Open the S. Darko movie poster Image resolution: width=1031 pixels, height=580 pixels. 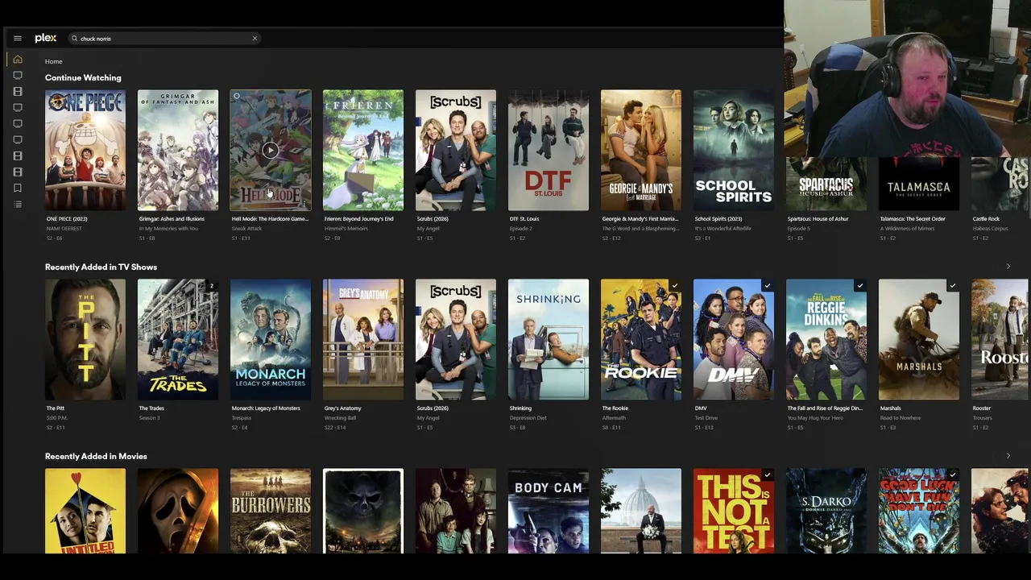[x=826, y=511]
